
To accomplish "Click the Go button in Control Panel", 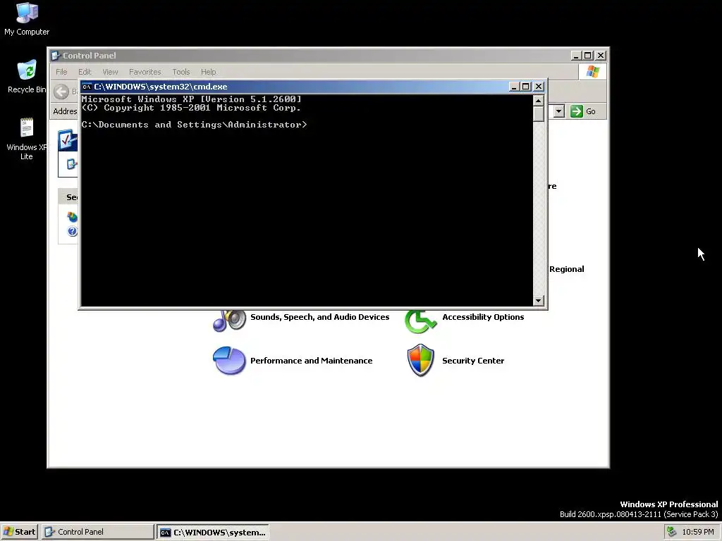I will (583, 111).
